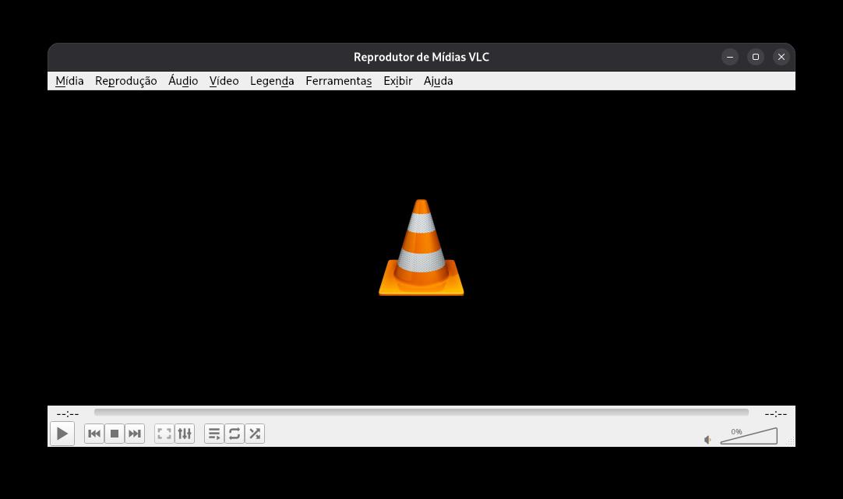
Task: Unmute audio via the speaker icon
Action: point(708,440)
